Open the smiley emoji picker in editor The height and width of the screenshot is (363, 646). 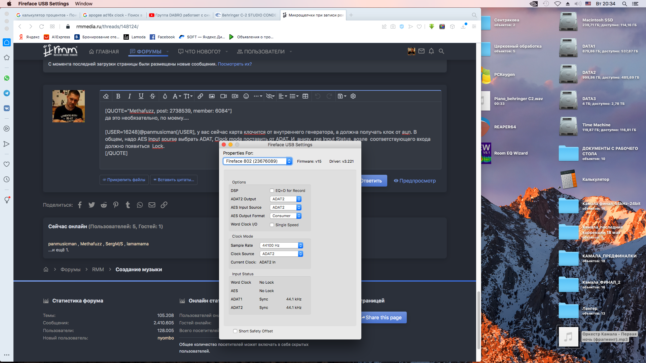tap(246, 96)
